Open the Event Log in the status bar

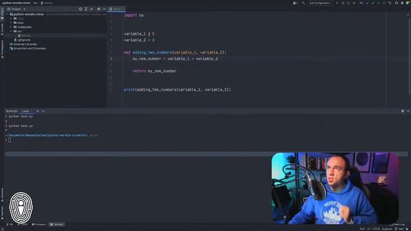click(x=397, y=225)
